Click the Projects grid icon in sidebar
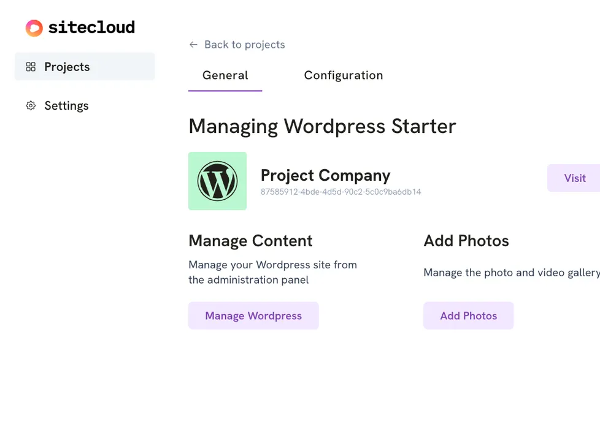 (x=31, y=67)
